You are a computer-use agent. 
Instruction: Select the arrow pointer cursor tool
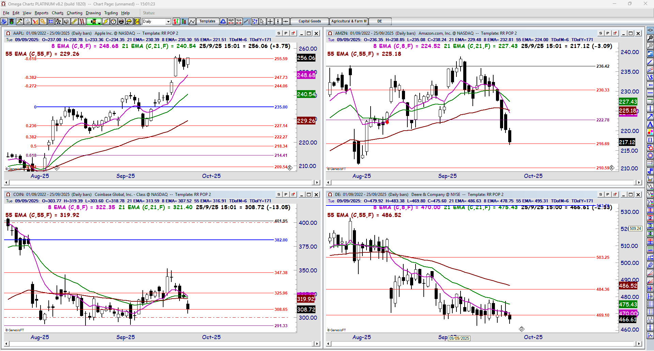click(x=262, y=21)
